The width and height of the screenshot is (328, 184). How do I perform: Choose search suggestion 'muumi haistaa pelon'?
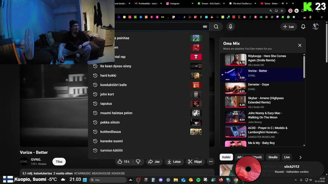[x=149, y=113]
